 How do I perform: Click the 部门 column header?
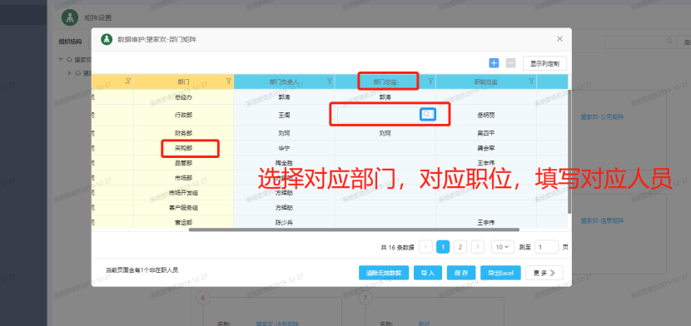click(184, 81)
